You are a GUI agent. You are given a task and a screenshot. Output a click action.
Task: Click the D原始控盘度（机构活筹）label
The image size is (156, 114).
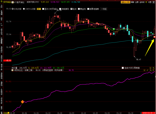coord(53,70)
